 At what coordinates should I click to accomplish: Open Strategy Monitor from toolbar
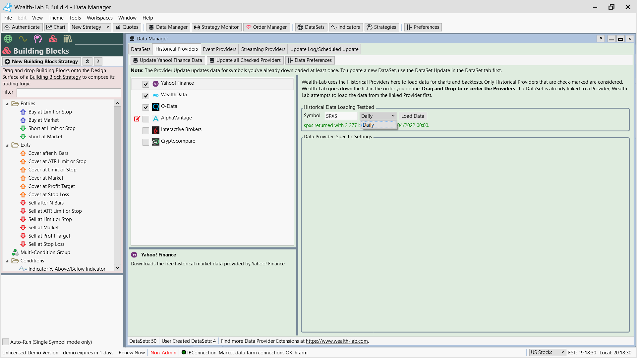pos(216,27)
